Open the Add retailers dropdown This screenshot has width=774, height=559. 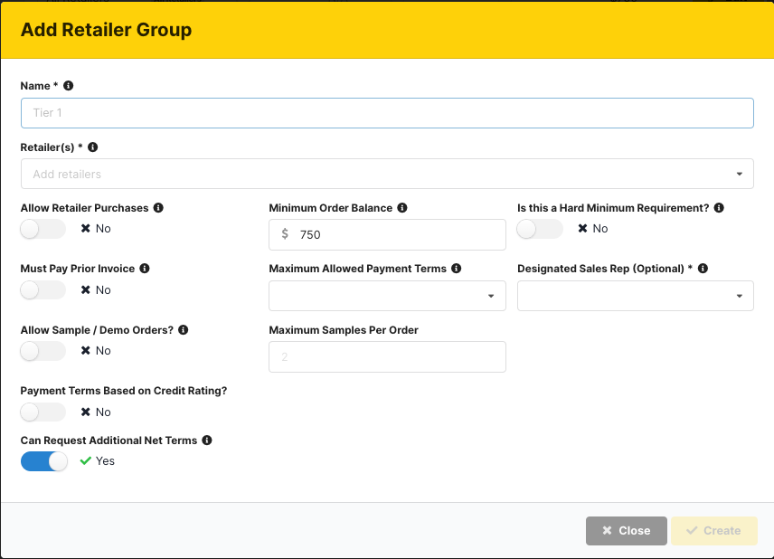coord(386,174)
